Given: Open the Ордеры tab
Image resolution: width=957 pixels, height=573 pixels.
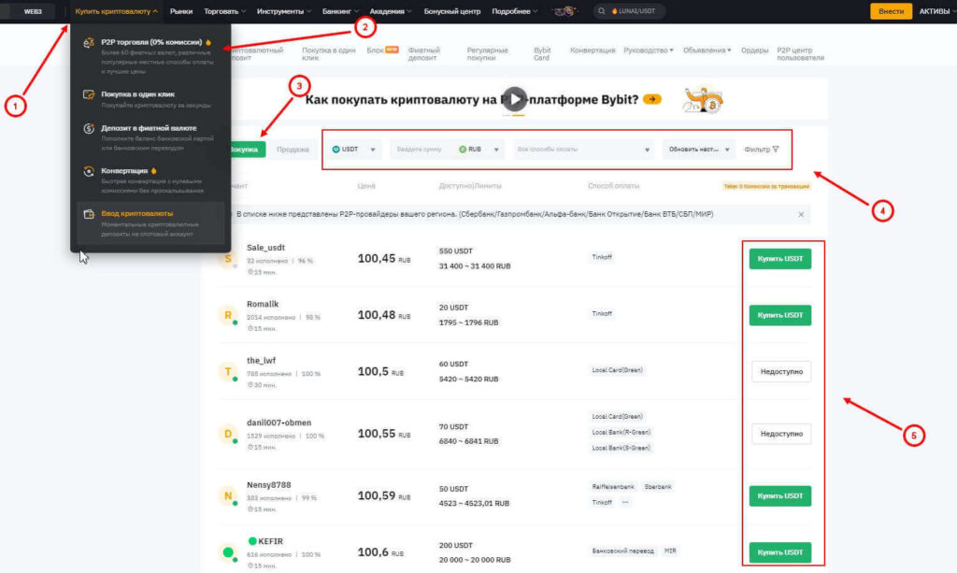Looking at the screenshot, I should pos(754,50).
